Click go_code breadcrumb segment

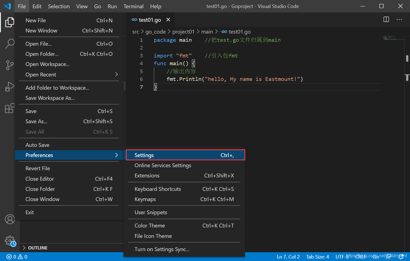[155, 32]
